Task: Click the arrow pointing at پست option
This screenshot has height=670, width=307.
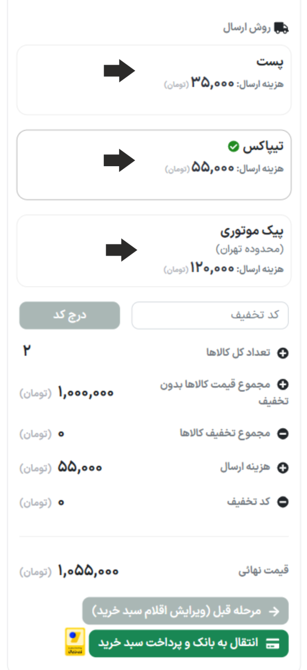Action: tap(119, 71)
